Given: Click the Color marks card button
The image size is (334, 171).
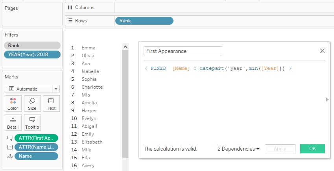Looking at the screenshot, I should [13, 104].
